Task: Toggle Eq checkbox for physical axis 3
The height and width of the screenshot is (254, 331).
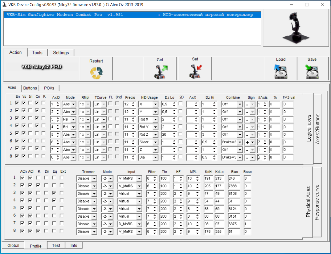Action: [x=54, y=193]
